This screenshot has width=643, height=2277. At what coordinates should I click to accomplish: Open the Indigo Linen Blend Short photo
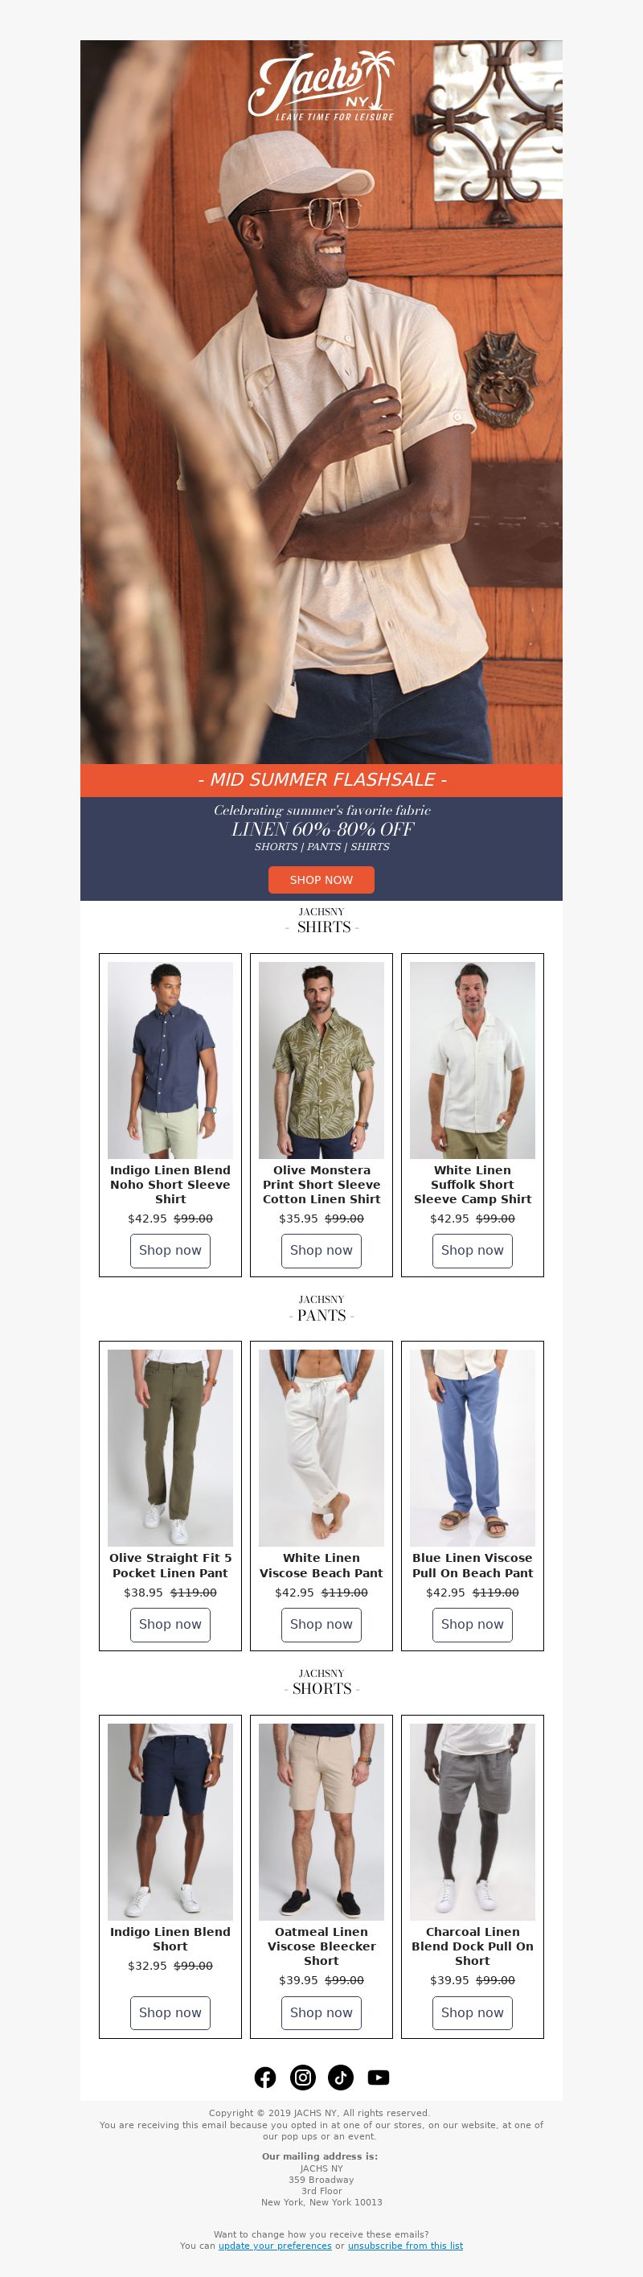click(170, 1822)
